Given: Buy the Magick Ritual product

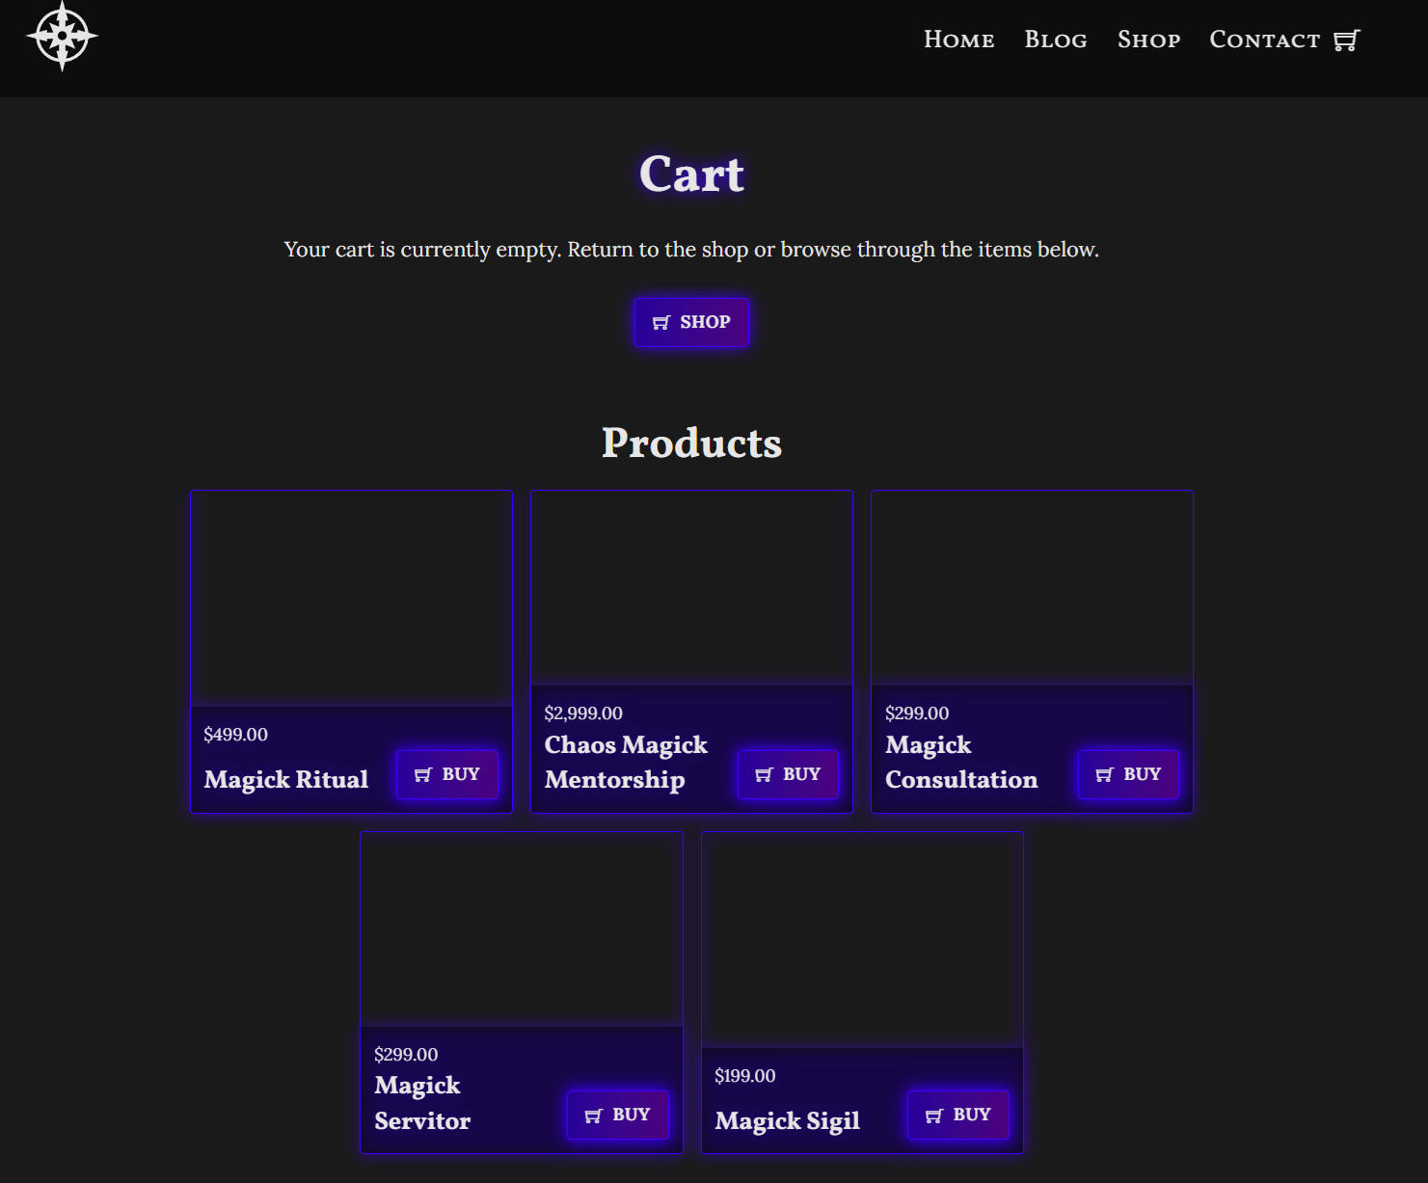Looking at the screenshot, I should (x=447, y=774).
